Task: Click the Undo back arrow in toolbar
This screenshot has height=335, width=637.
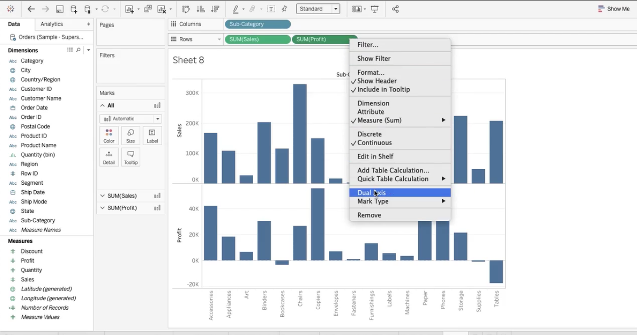Action: [x=31, y=9]
